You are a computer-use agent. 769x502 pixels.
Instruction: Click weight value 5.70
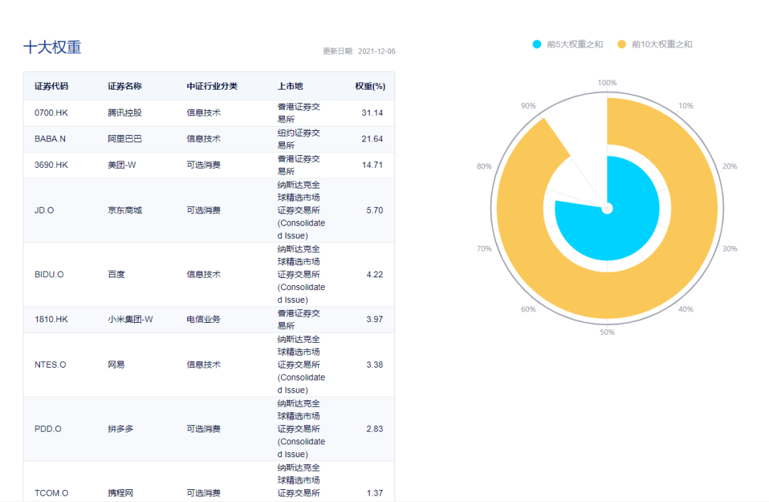pyautogui.click(x=375, y=210)
